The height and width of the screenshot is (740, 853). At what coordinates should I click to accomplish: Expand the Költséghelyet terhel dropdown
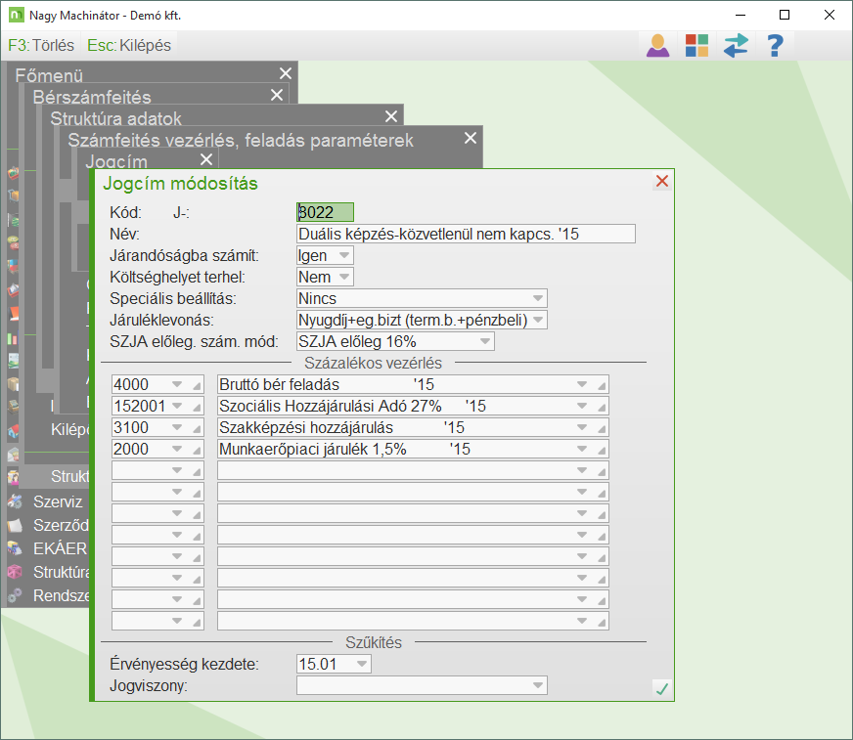tap(343, 277)
